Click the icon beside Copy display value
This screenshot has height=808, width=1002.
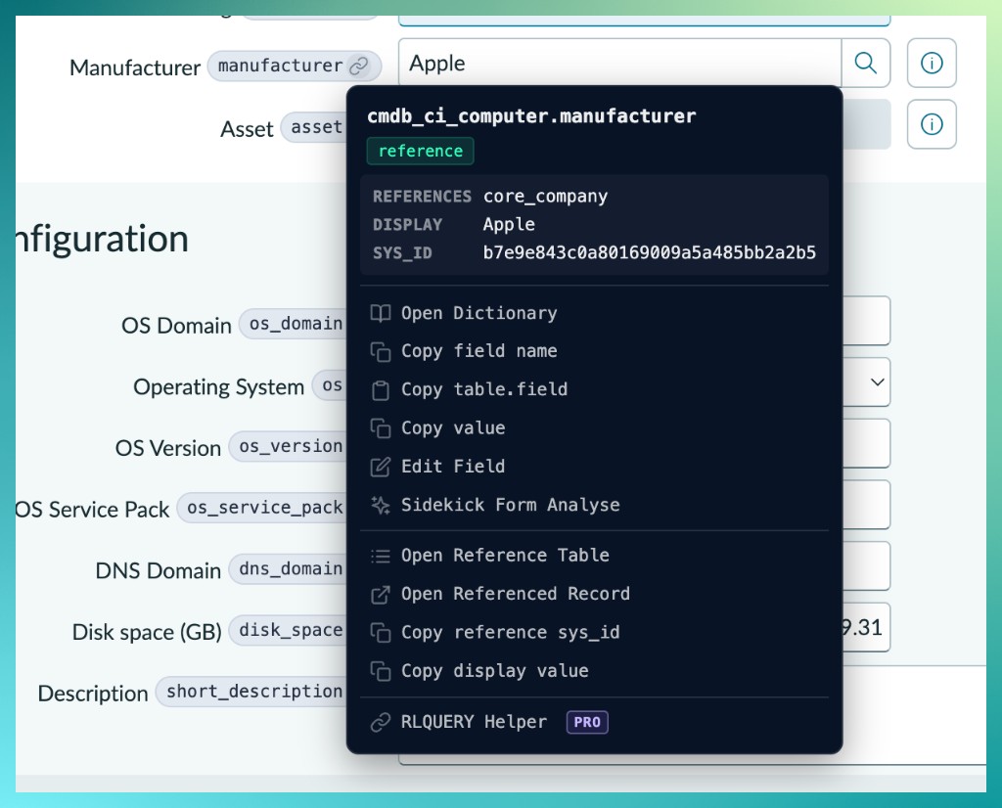click(381, 671)
